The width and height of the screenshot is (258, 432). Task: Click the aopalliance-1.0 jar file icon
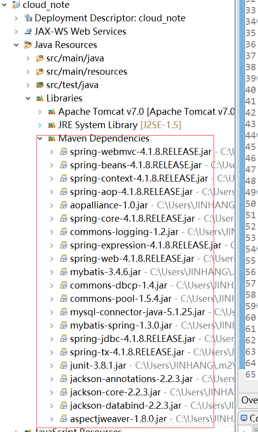point(64,205)
